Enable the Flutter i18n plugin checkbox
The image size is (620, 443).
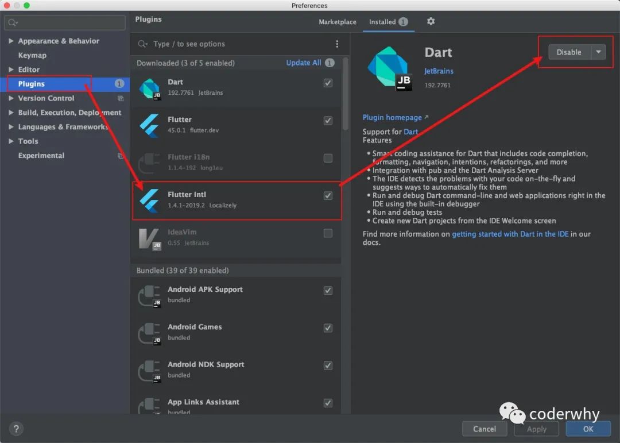coord(328,158)
